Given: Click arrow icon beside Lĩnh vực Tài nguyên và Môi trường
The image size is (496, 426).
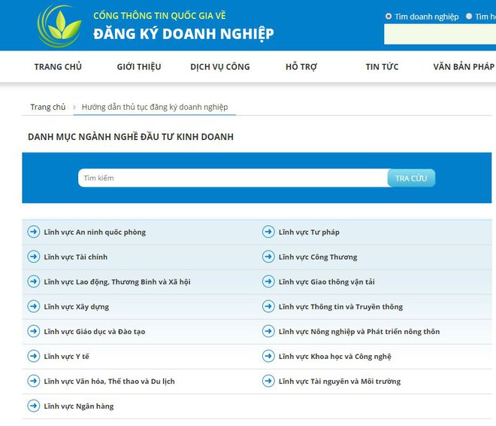Looking at the screenshot, I should click(268, 381).
